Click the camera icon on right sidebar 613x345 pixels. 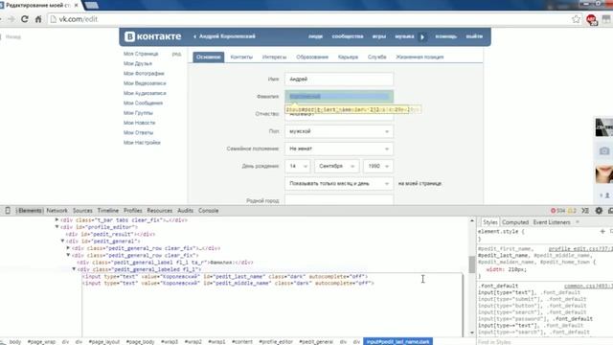[604, 150]
